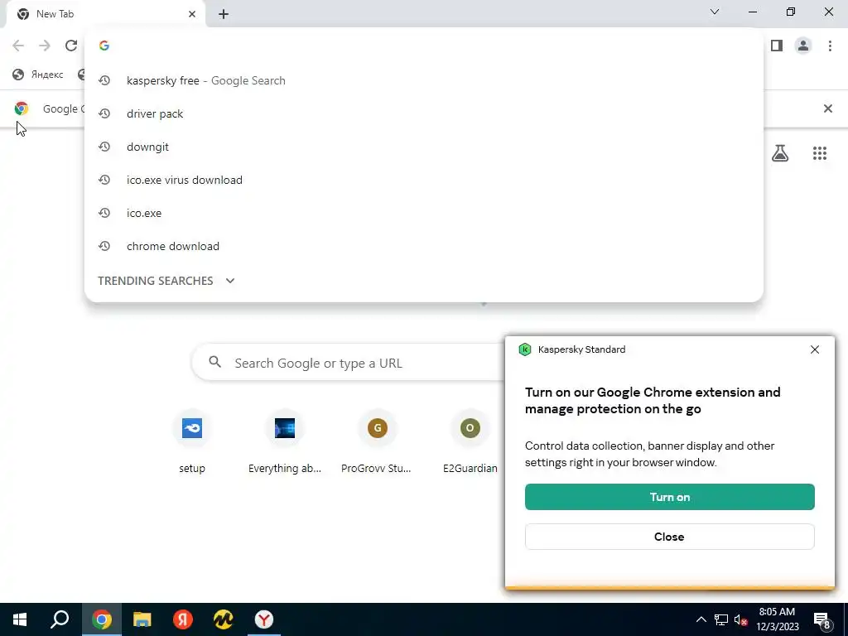
Task: Click the magnifier in the search box
Action: pyautogui.click(x=214, y=363)
